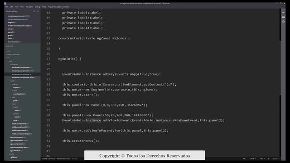Click line number 36 in gutter

[48, 105]
